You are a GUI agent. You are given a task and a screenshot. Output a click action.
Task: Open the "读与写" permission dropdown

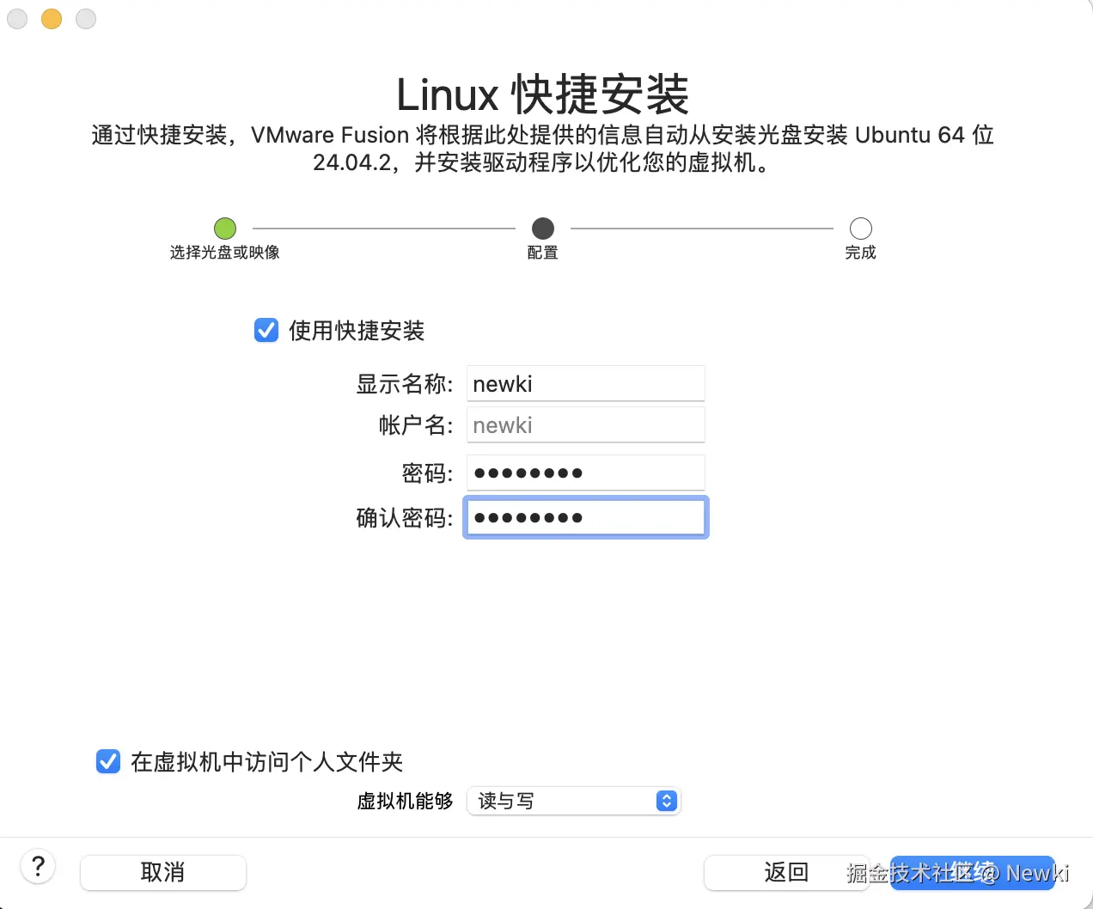pos(574,801)
